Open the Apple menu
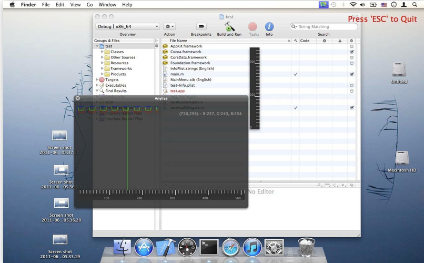Viewport: 424px width, 263px height. pos(12,5)
